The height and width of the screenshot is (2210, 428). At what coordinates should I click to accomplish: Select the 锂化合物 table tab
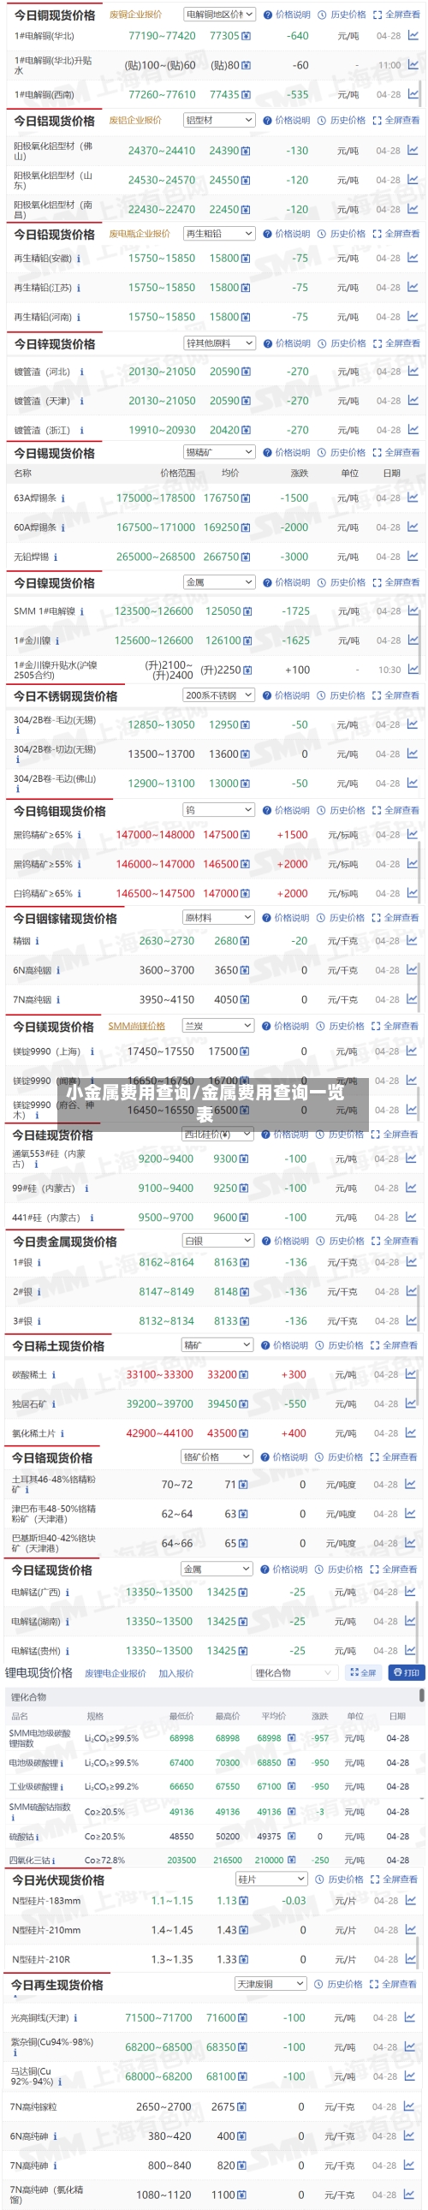tap(28, 1697)
